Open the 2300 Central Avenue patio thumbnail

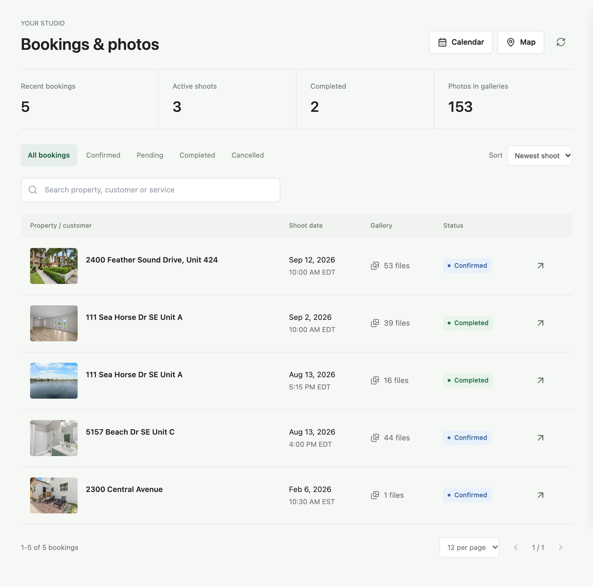click(x=54, y=495)
